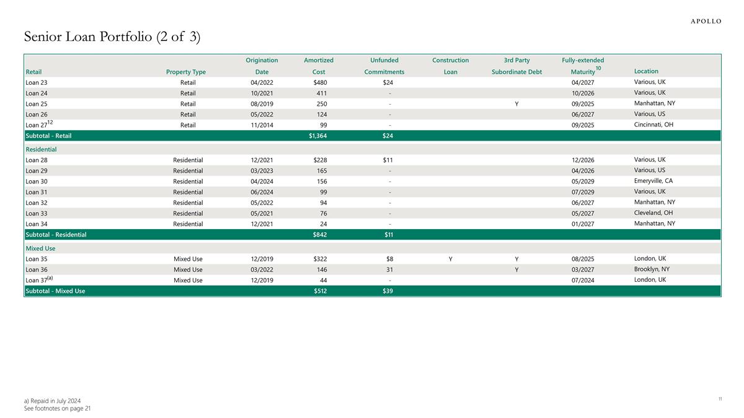The width and height of the screenshot is (744, 418).
Task: Click the Residential section heading
Action: [x=41, y=149]
